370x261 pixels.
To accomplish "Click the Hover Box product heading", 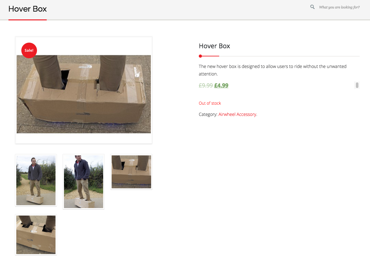I will coord(214,46).
